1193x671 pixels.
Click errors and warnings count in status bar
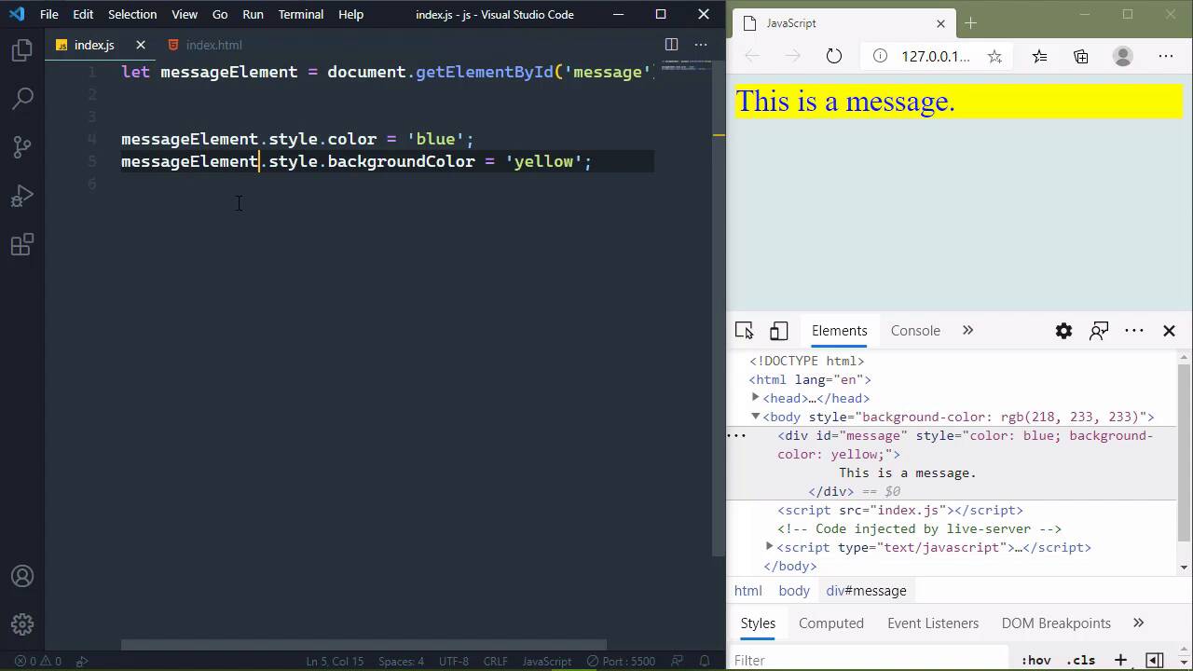coord(37,662)
